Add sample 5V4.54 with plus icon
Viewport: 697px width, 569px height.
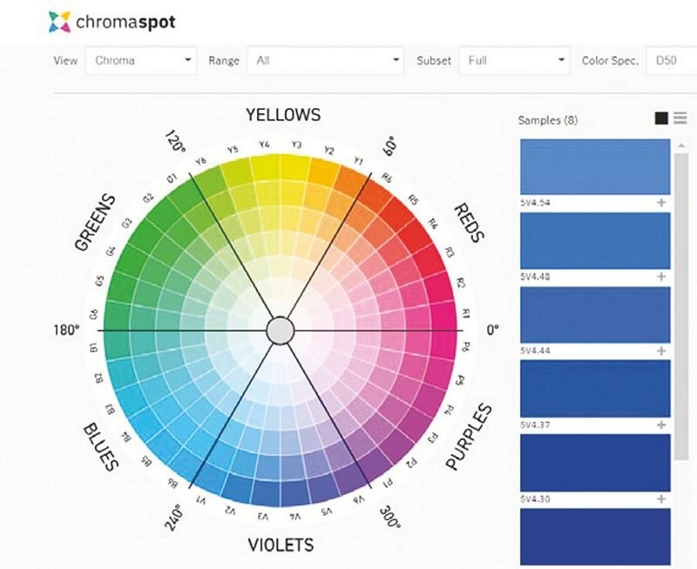click(x=661, y=203)
